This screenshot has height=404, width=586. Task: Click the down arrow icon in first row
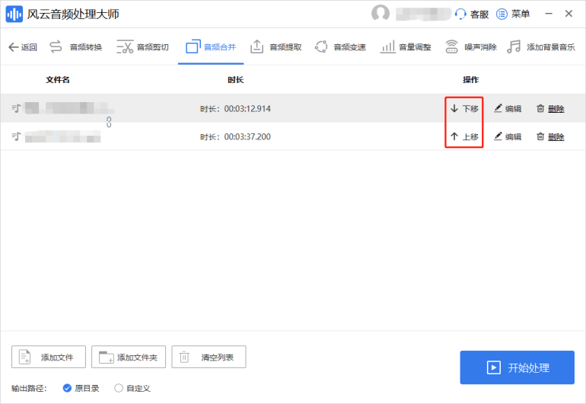click(454, 108)
